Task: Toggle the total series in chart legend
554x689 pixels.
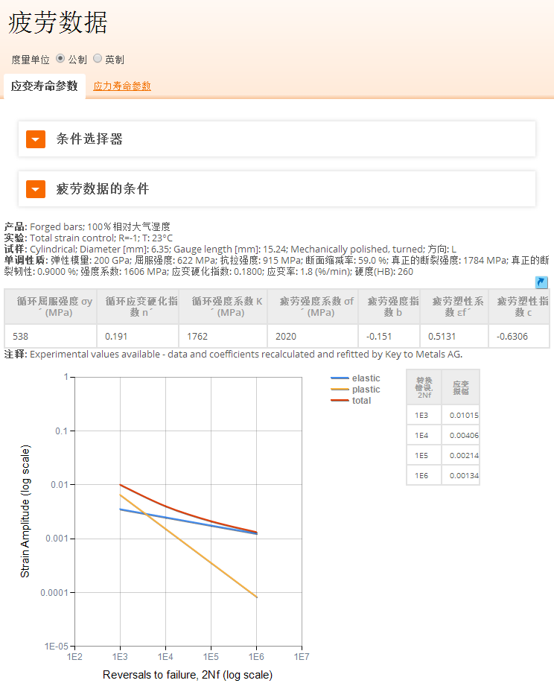Action: click(x=361, y=401)
